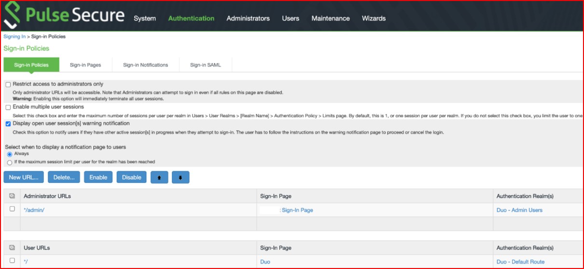The width and height of the screenshot is (584, 269).
Task: Open the Duo - Admin Users realm link
Action: click(x=519, y=210)
